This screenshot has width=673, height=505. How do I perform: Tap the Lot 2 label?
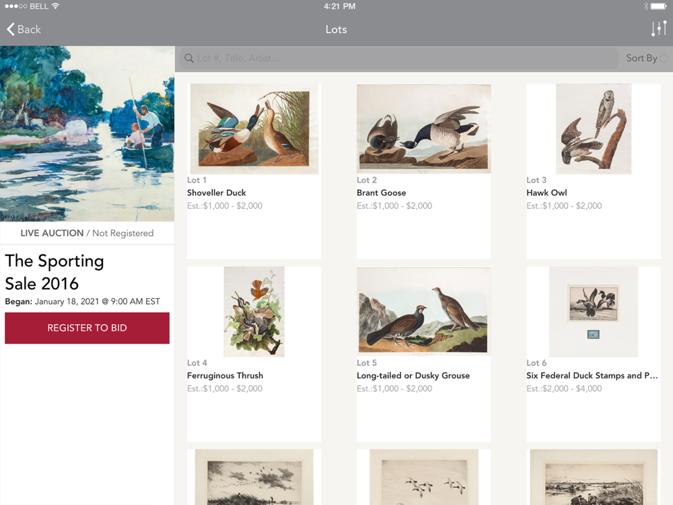point(367,180)
